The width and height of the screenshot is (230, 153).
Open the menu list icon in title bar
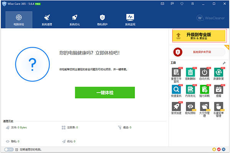pos(192,4)
